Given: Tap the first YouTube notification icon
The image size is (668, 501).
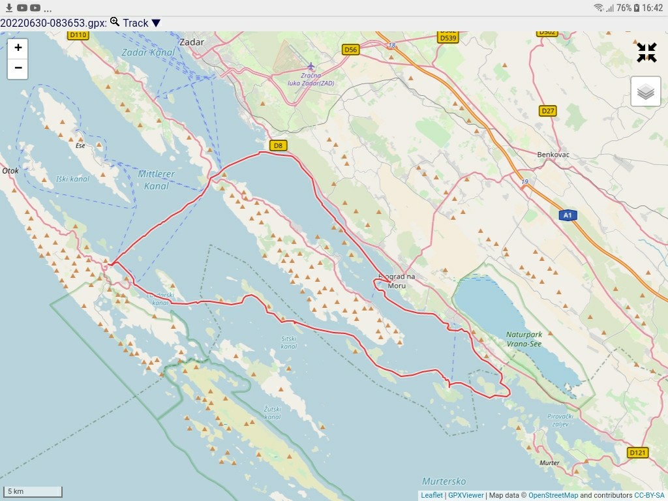Looking at the screenshot, I should click(x=22, y=8).
